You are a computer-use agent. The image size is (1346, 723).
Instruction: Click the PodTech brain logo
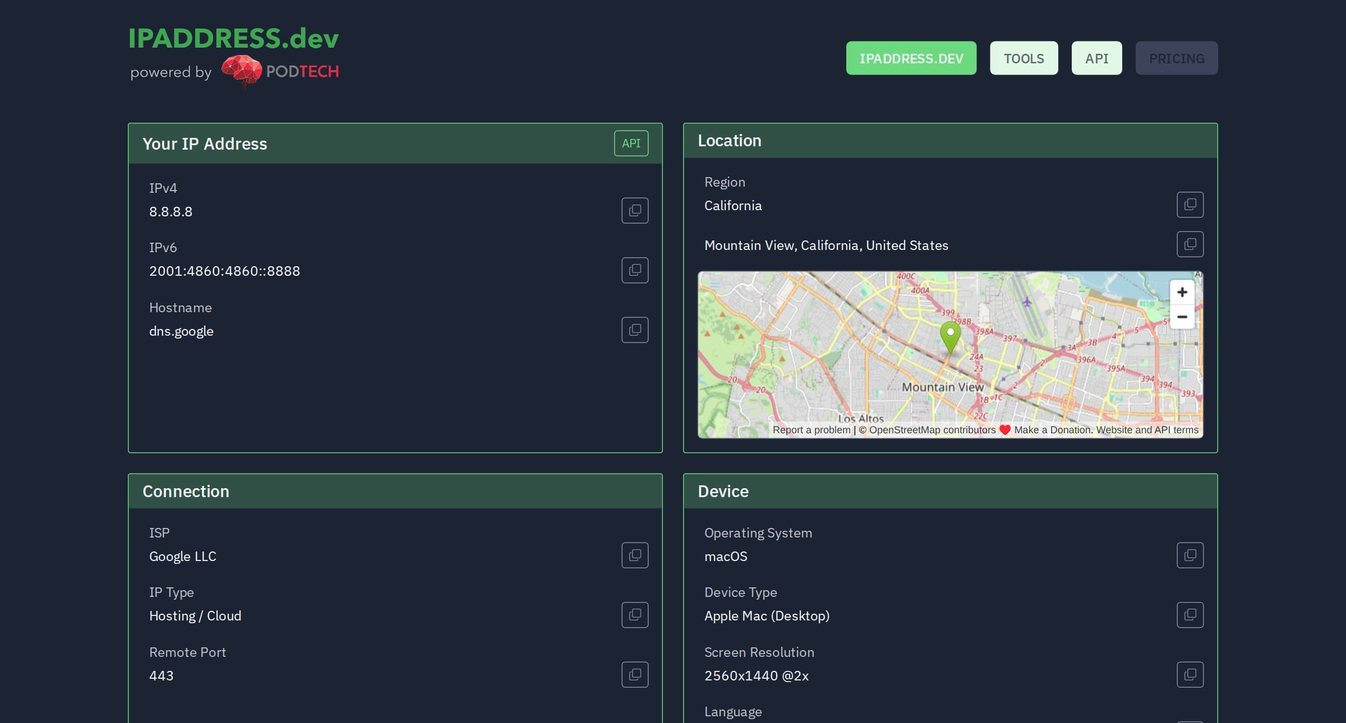click(242, 71)
